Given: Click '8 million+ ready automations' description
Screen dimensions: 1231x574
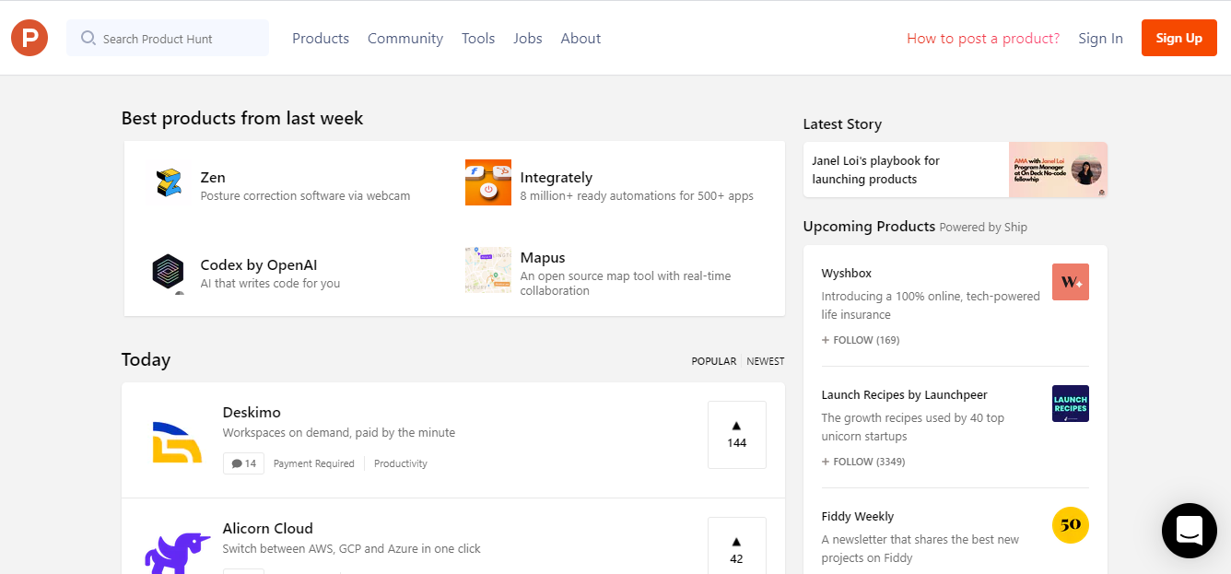Looking at the screenshot, I should 637,196.
